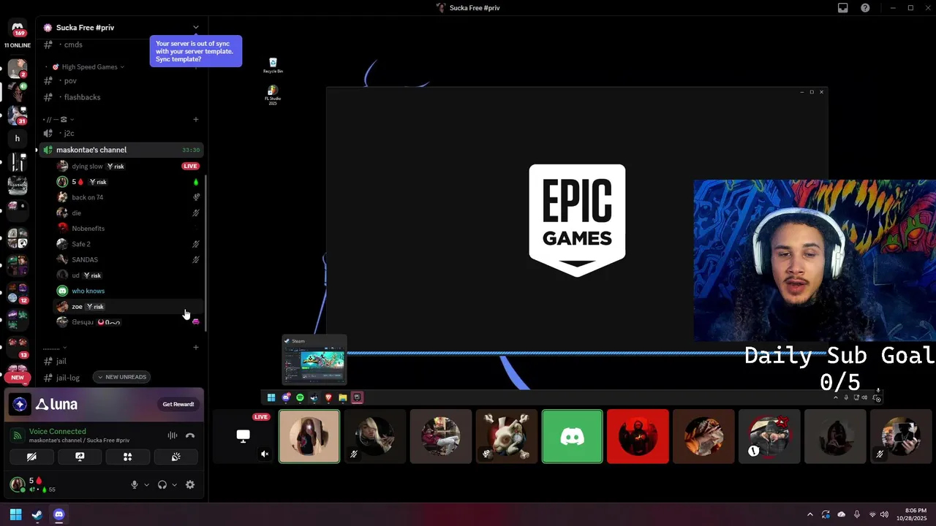936x526 pixels.
Task: Mute the microphone in user panel
Action: [x=134, y=484]
